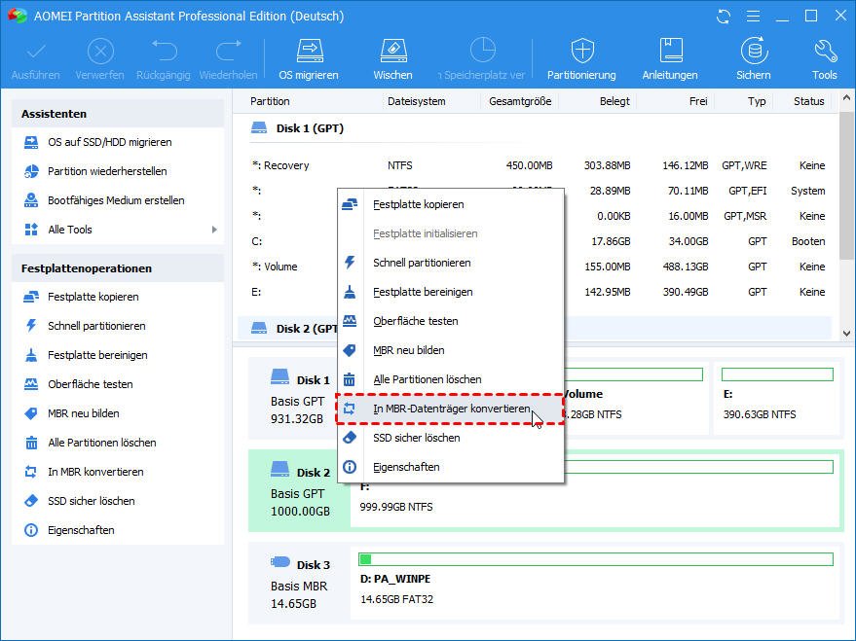Click sidebar MBR neu bilden tag icon

pyautogui.click(x=31, y=413)
